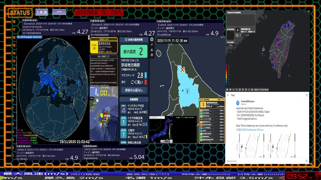Click the 1未満 status indicator
This screenshot has height=180, width=321.
pos(42,12)
